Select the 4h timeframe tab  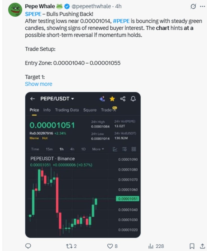tap(72, 149)
